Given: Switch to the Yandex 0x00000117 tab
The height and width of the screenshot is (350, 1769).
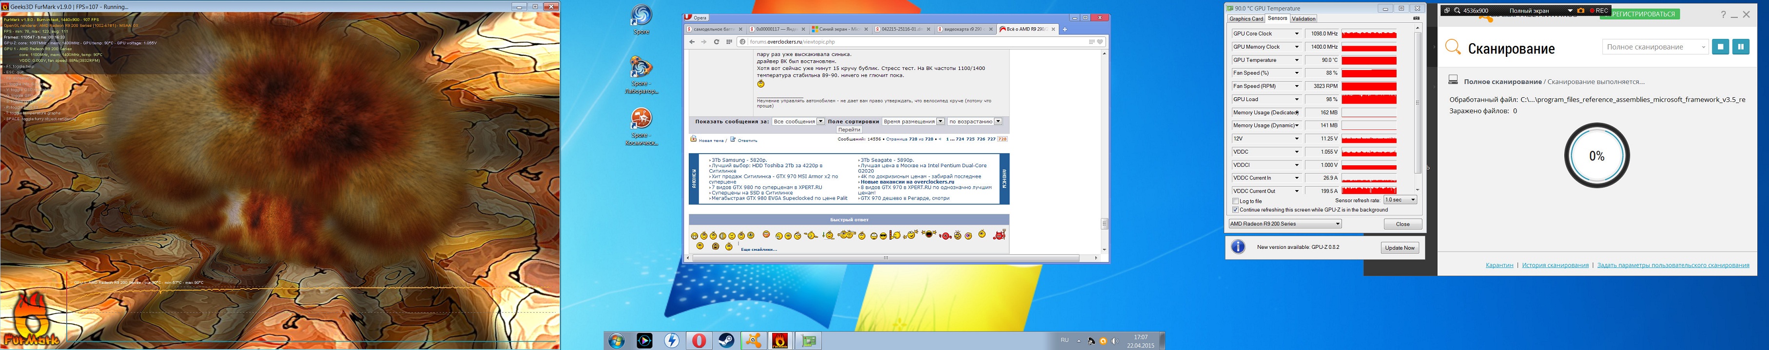Looking at the screenshot, I should 778,30.
